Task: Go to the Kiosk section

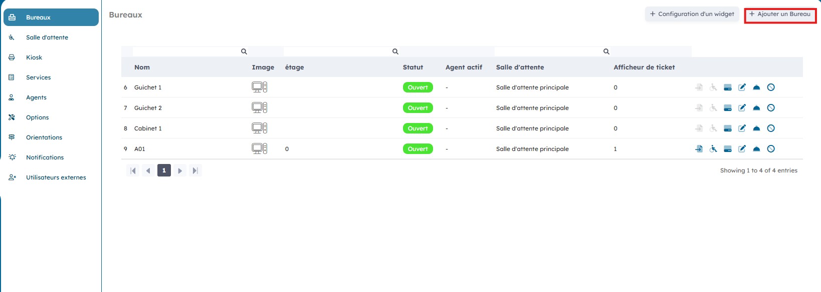Action: click(x=34, y=57)
